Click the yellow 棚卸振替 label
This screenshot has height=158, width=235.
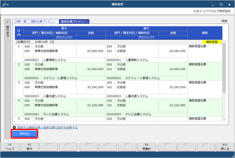(212, 42)
